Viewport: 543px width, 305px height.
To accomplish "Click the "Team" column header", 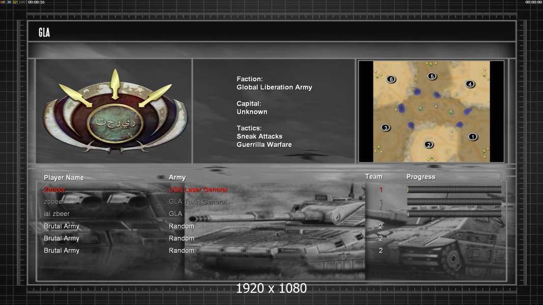I will coord(374,176).
